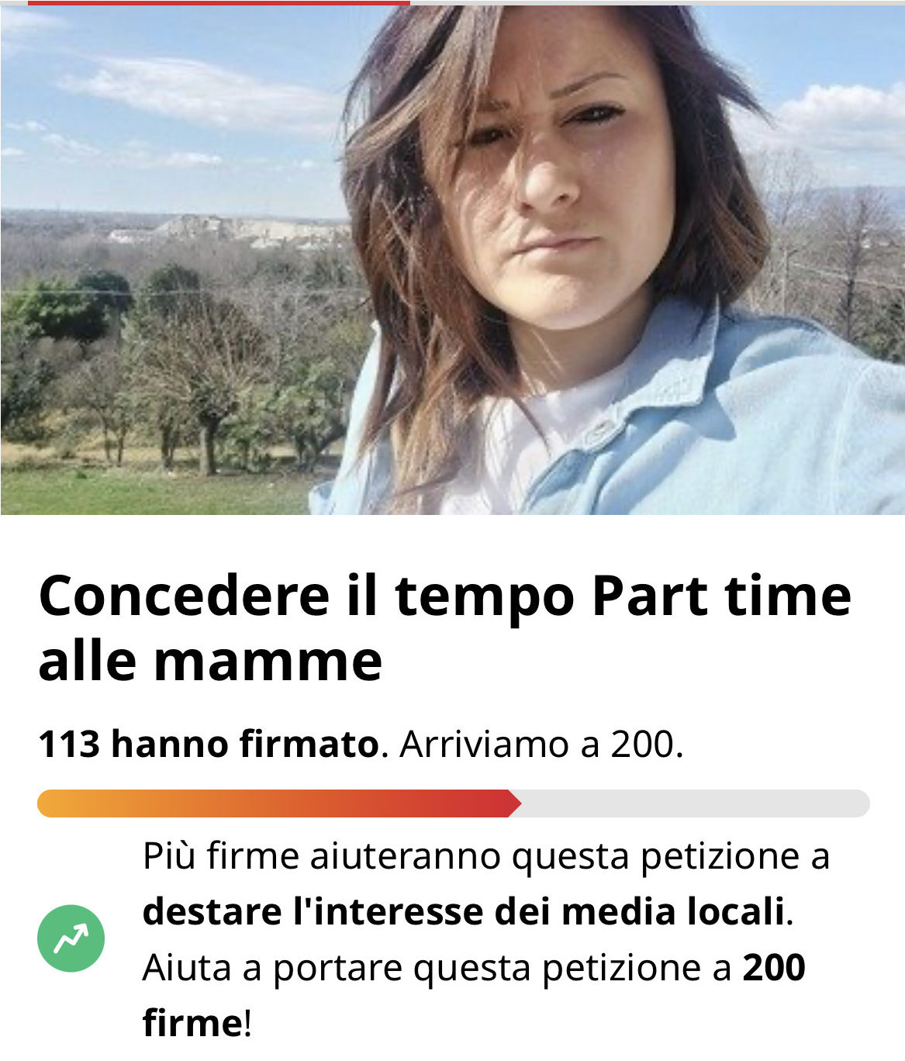Click the green trending arrow icon
This screenshot has height=1061, width=905.
coord(71,938)
